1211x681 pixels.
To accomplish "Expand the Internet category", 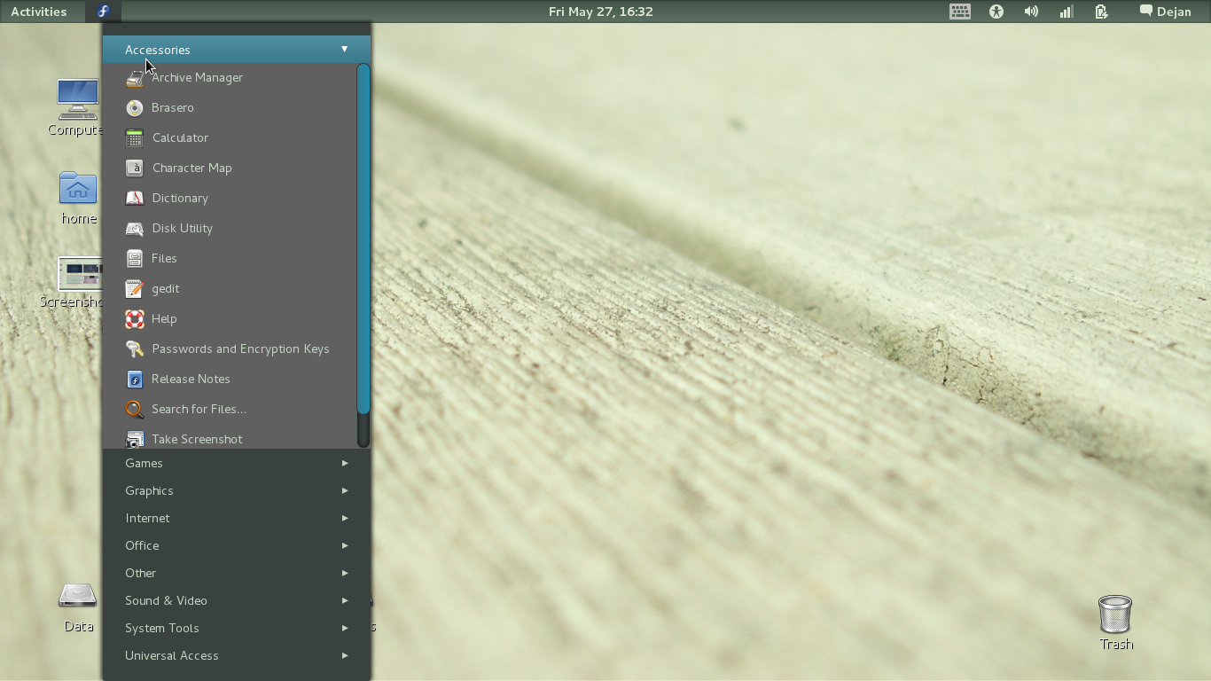I will pyautogui.click(x=237, y=518).
